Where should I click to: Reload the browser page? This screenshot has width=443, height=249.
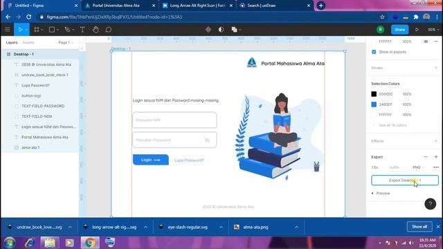[x=29, y=17]
